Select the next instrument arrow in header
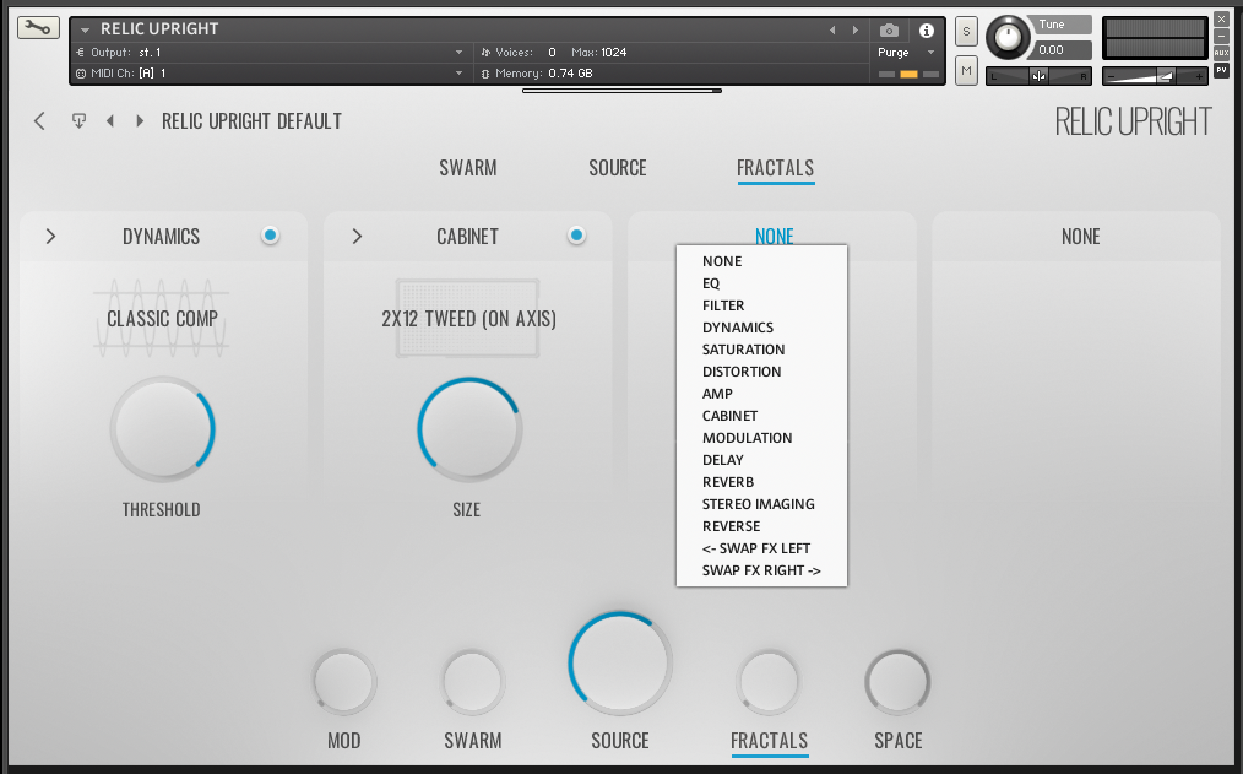1243x774 pixels. 855,30
